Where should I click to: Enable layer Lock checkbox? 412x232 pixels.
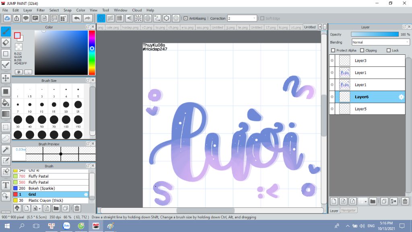[x=389, y=50]
